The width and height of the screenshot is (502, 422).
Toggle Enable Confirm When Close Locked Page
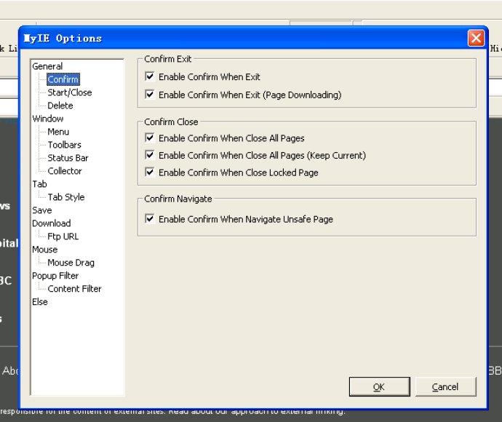point(150,172)
